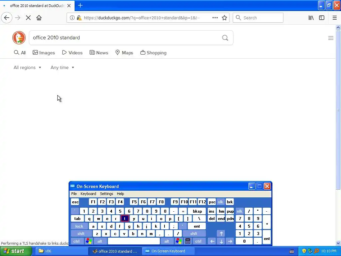This screenshot has height=256, width=341.
Task: Switch to Maps results tab
Action: pos(124,53)
